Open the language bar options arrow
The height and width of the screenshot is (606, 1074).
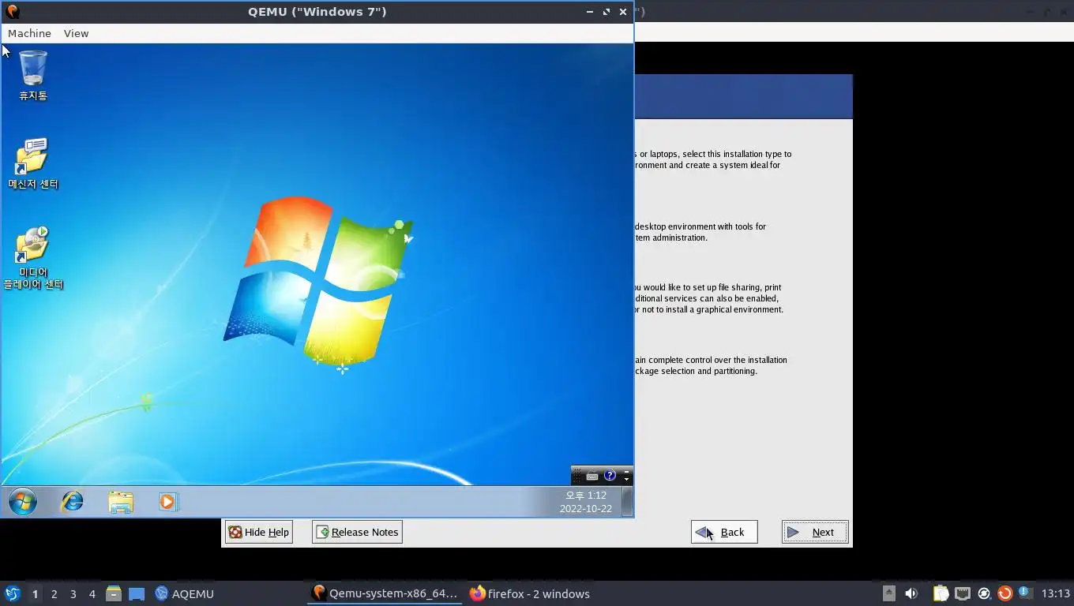pyautogui.click(x=626, y=480)
